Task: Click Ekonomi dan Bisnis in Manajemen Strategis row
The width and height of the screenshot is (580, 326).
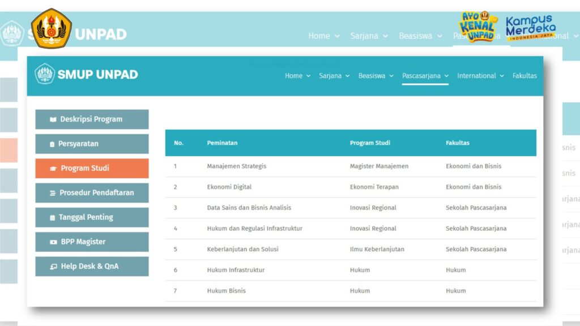Action: (474, 166)
